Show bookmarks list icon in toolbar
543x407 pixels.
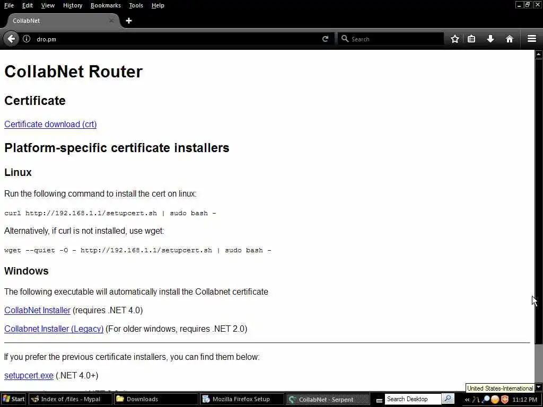[x=471, y=39]
